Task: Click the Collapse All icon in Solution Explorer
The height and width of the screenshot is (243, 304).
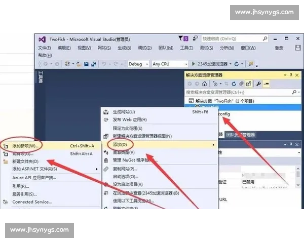Action: [241, 84]
